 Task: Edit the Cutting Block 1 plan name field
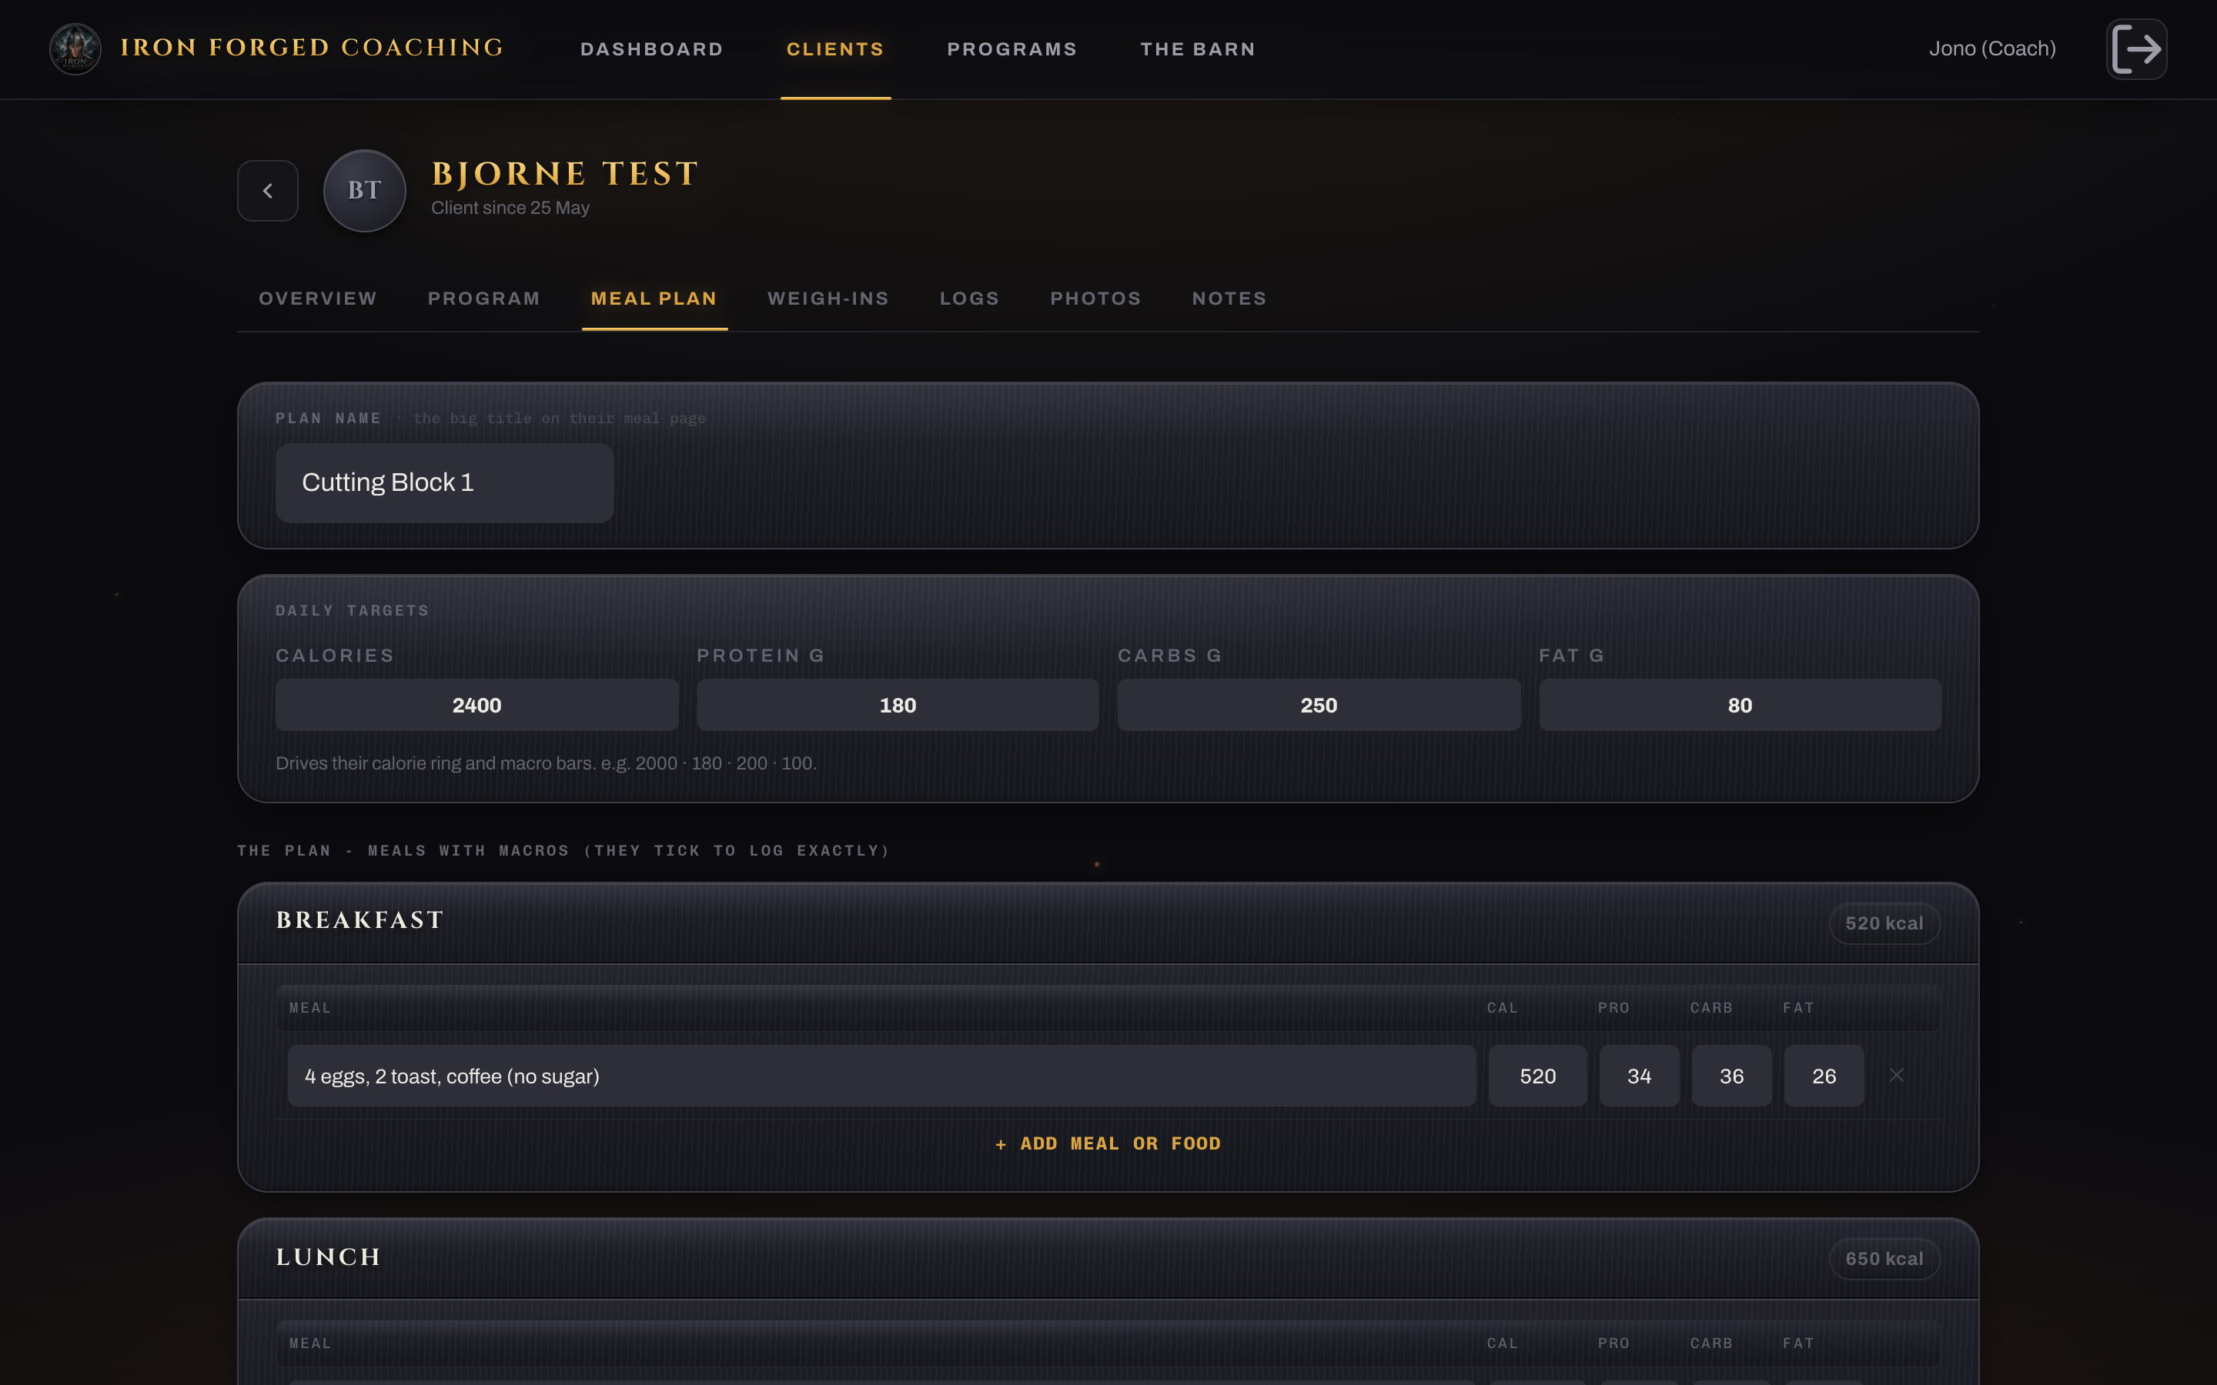[x=444, y=482]
